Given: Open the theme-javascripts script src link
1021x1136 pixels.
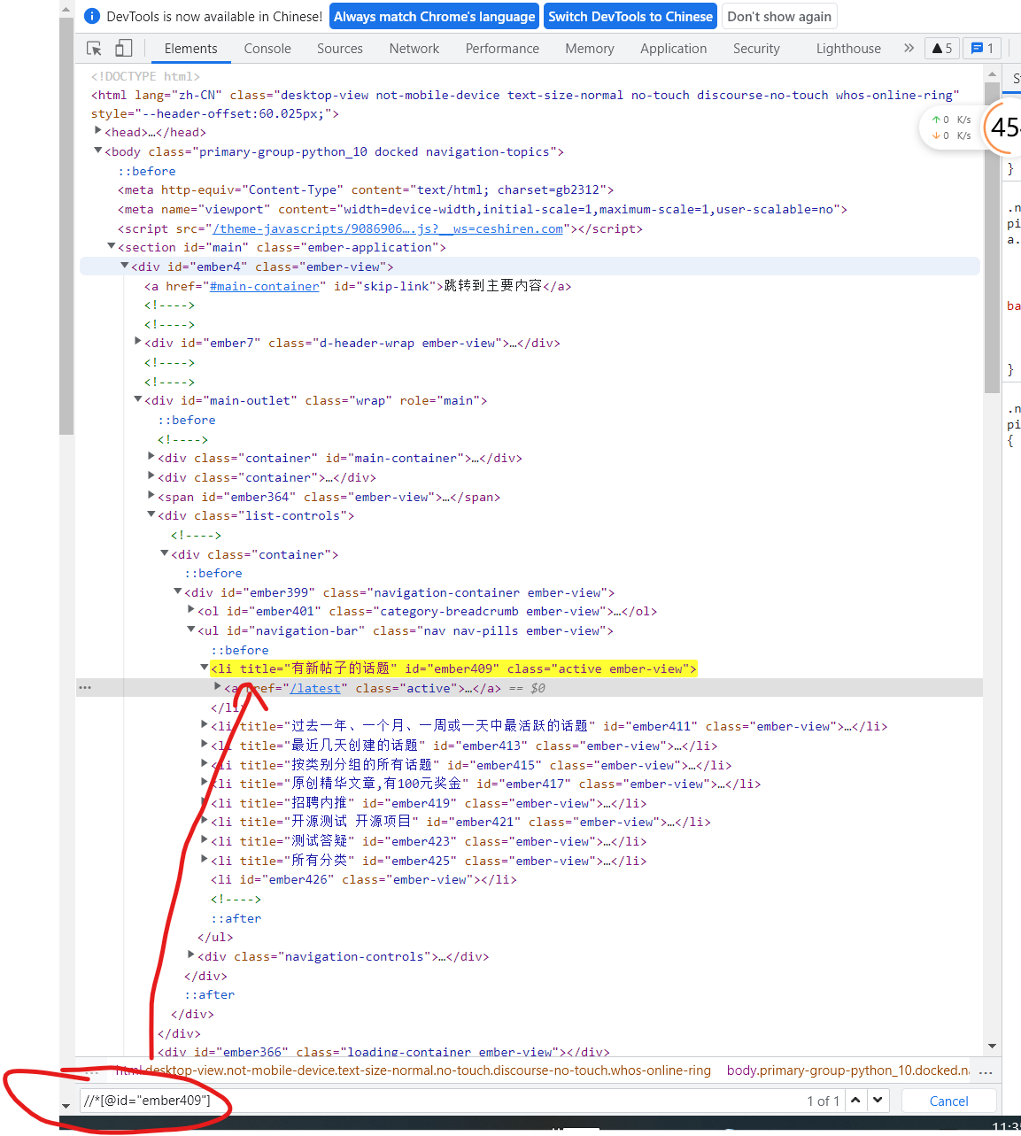Looking at the screenshot, I should pyautogui.click(x=388, y=228).
